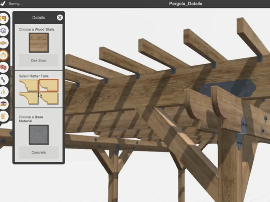Select the highlighted top-right rafter tail style
This screenshot has height=202, width=270.
(x=49, y=85)
